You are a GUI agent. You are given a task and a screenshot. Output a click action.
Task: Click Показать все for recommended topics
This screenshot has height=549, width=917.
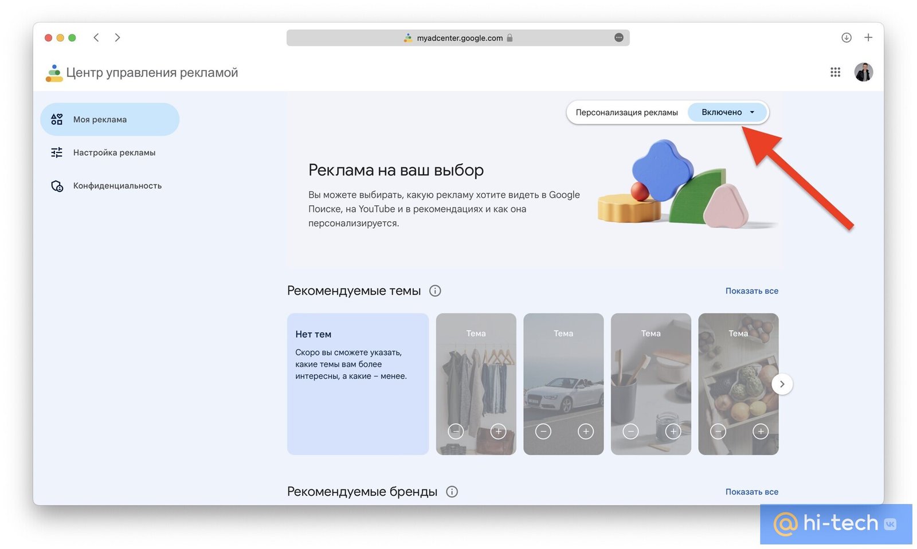pyautogui.click(x=751, y=291)
